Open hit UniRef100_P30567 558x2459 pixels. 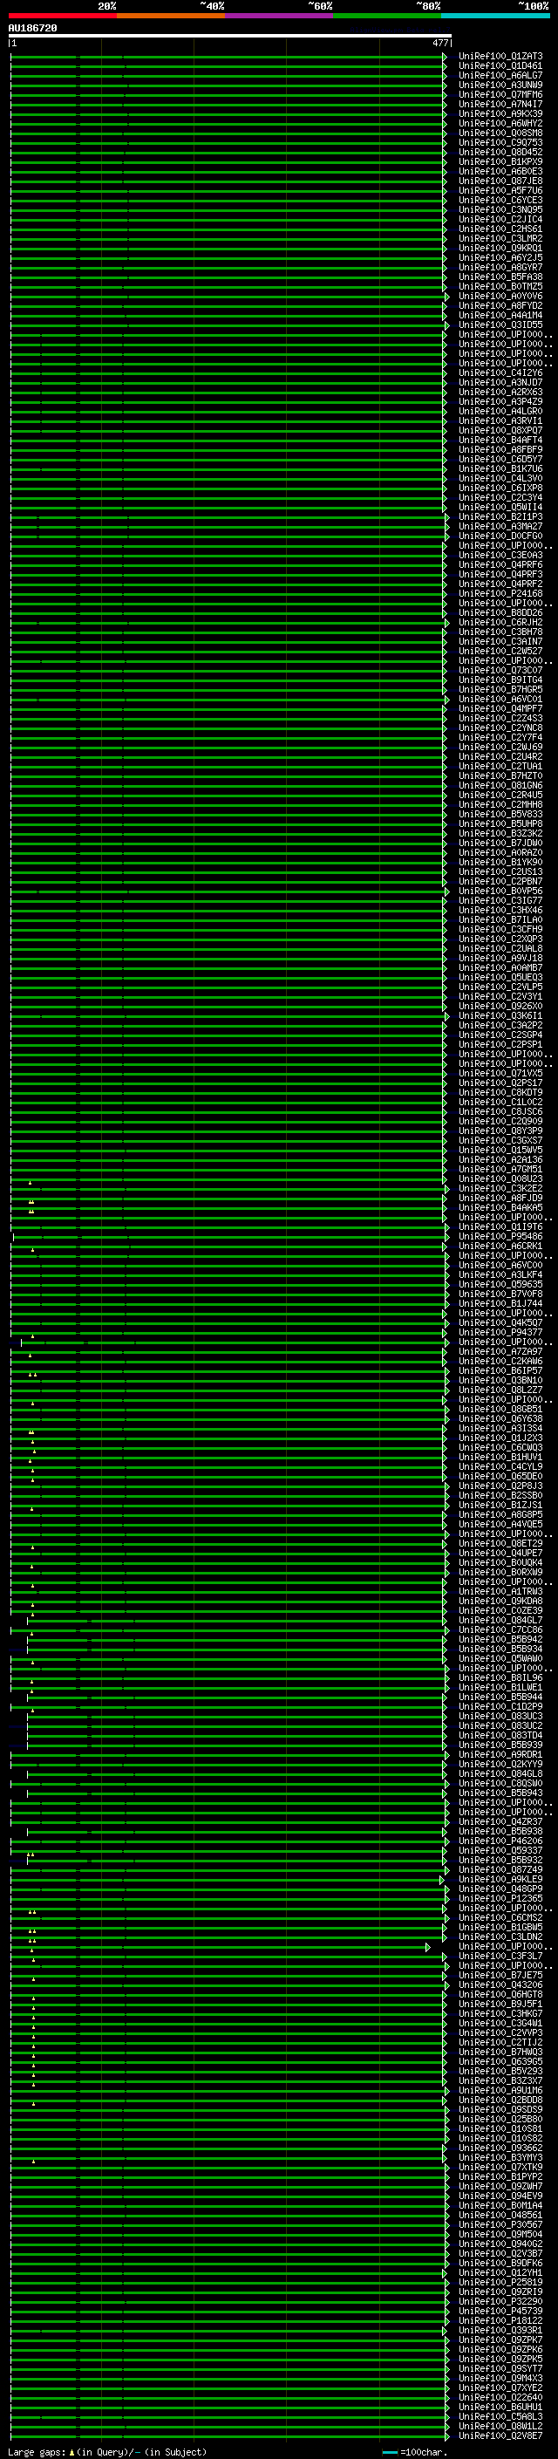pos(500,2225)
